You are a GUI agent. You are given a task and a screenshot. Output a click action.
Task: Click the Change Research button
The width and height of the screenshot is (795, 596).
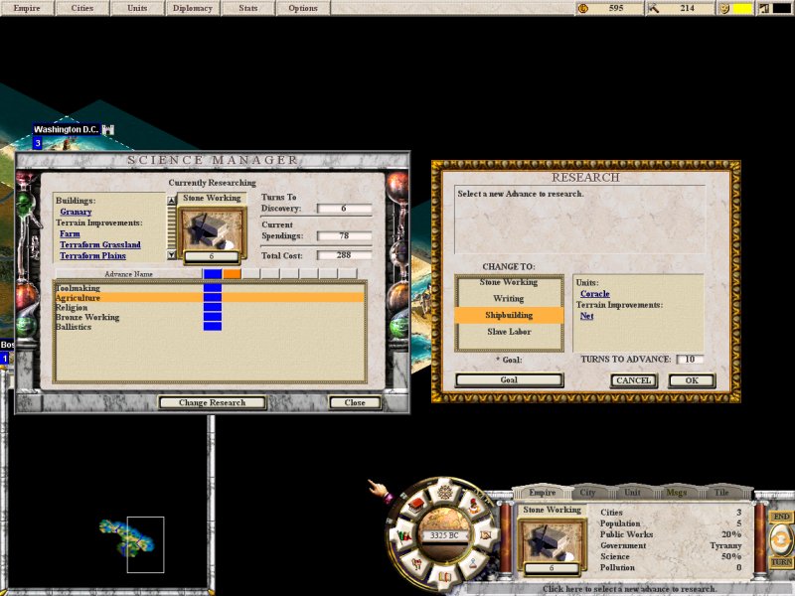tap(212, 402)
